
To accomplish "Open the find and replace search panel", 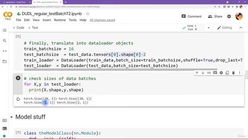I will coord(5,41).
